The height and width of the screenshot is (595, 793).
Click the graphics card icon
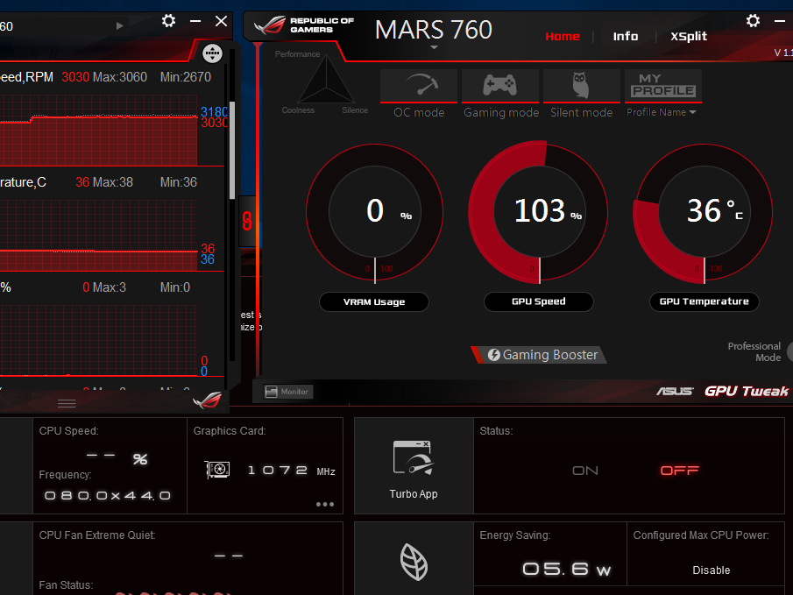tap(218, 470)
